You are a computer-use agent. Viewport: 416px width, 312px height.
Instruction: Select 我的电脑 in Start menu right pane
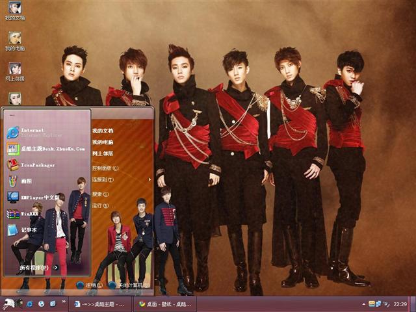(103, 142)
